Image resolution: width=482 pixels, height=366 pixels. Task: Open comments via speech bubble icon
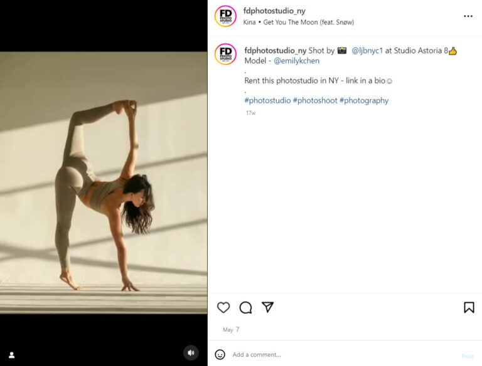point(245,307)
